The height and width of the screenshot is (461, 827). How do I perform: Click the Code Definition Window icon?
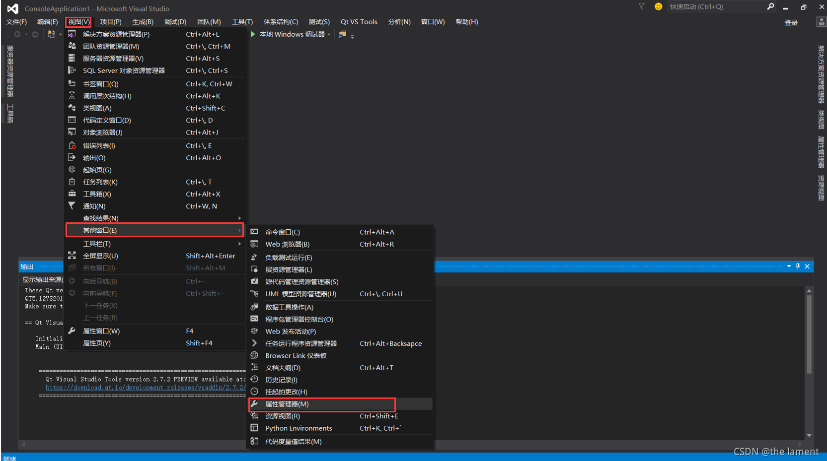coord(72,120)
